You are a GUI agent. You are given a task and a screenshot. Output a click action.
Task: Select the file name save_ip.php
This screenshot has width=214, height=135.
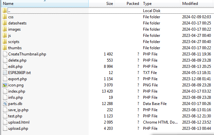click(x=18, y=110)
